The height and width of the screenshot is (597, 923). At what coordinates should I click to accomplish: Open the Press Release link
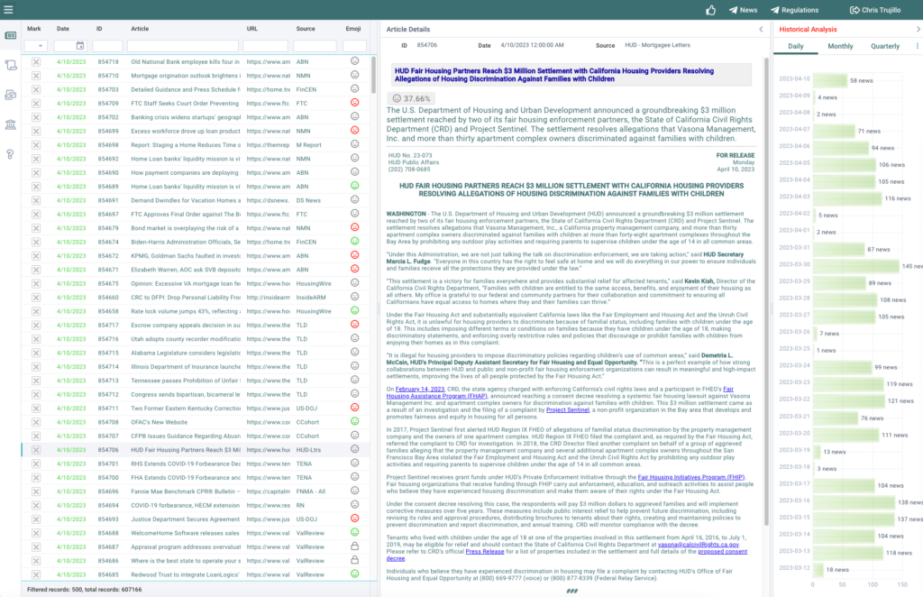(x=484, y=552)
